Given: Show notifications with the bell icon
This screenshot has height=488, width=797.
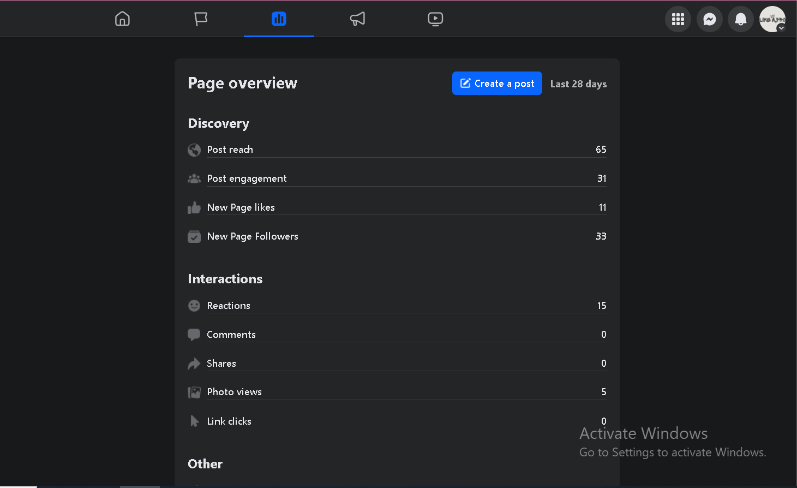Looking at the screenshot, I should [x=740, y=19].
